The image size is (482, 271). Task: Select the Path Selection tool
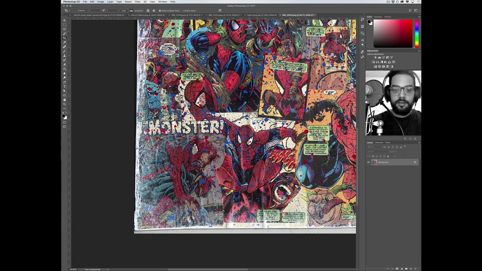64,90
